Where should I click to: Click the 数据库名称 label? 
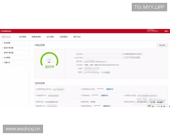tap(40, 102)
